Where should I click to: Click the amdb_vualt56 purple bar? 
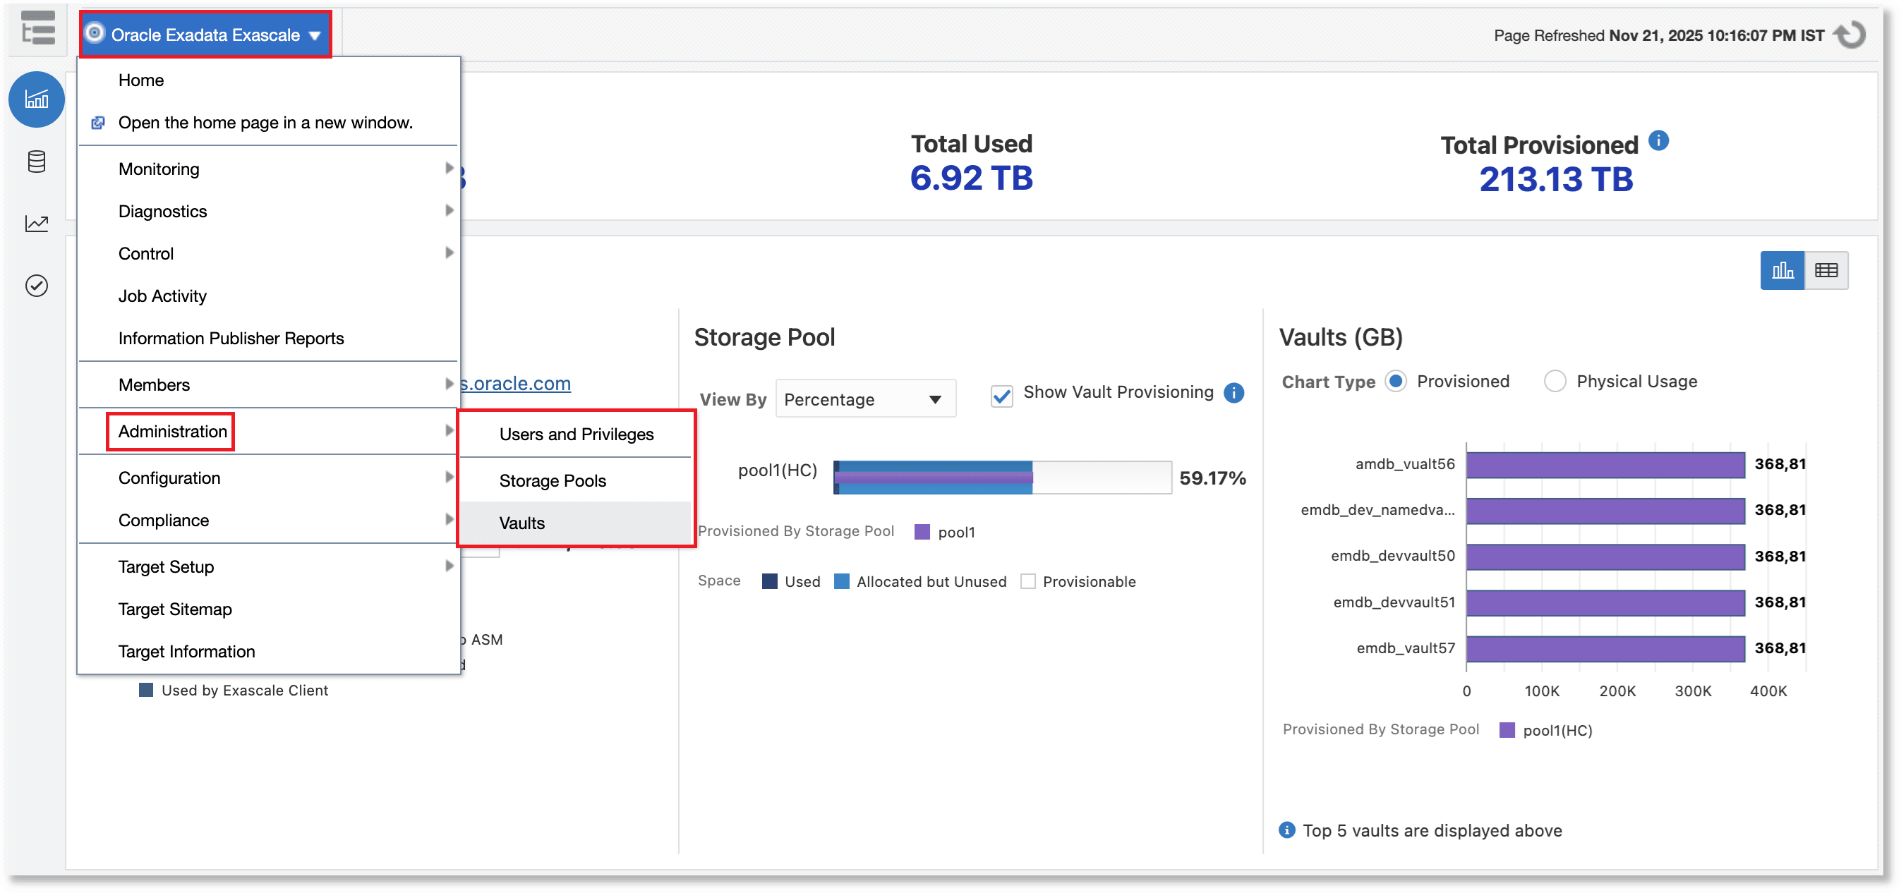point(1605,465)
